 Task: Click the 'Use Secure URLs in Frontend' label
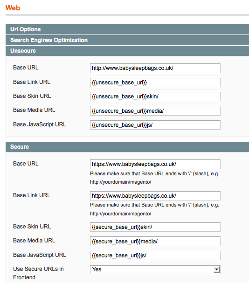click(38, 273)
